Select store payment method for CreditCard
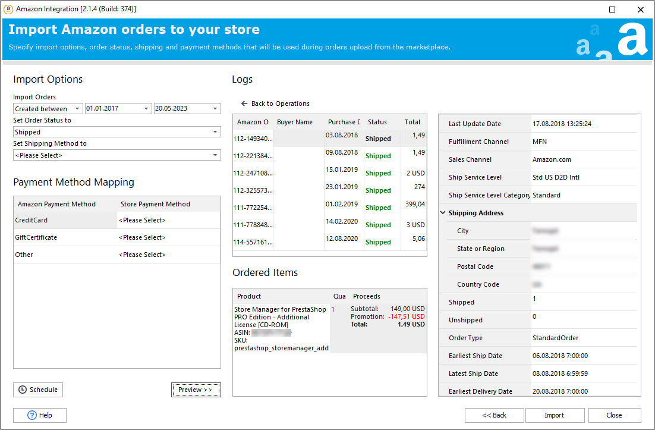The width and height of the screenshot is (655, 430). pyautogui.click(x=168, y=220)
